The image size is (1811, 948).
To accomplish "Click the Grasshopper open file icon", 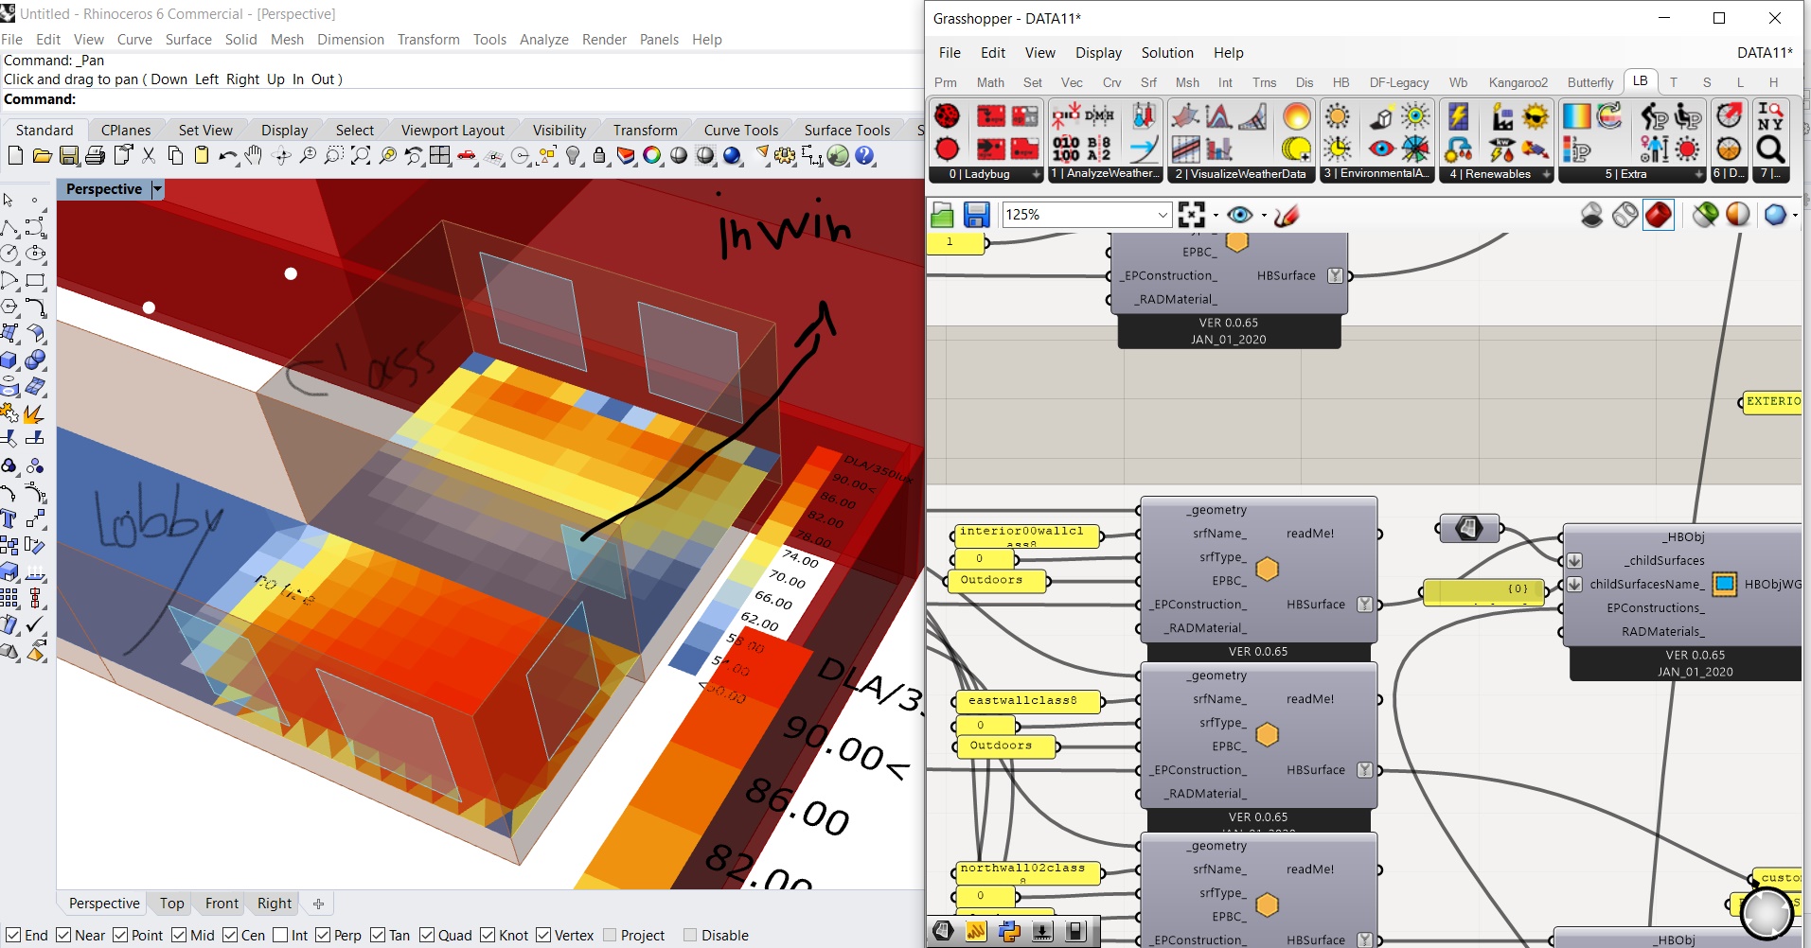I will coord(942,215).
